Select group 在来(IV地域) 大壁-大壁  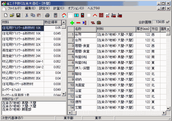19,106
